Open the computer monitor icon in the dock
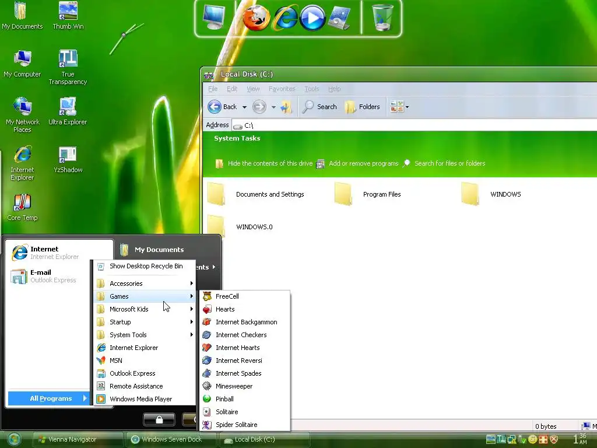The width and height of the screenshot is (597, 448). (213, 17)
